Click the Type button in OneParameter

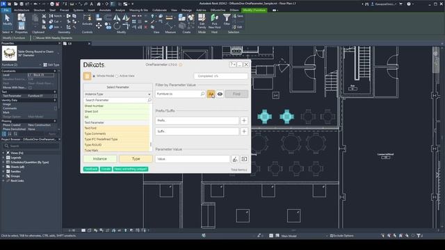[x=136, y=159]
